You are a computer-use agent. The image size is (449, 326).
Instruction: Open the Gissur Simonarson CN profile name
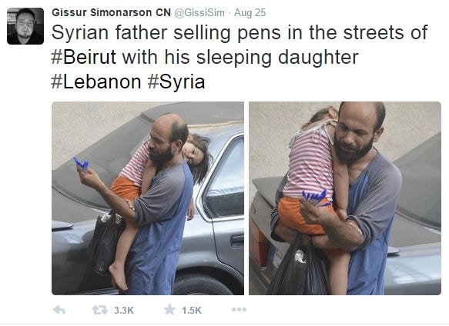coord(111,12)
